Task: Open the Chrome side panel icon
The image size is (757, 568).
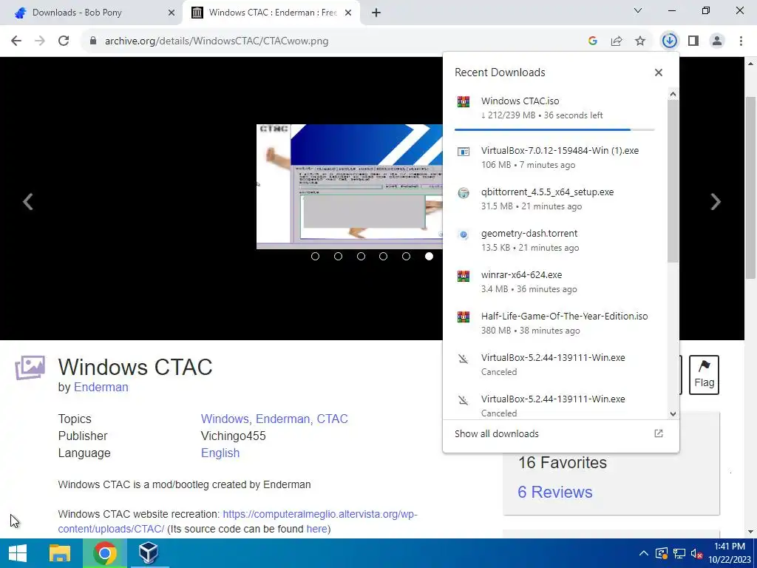Action: tap(693, 41)
